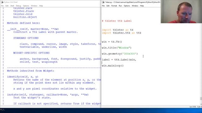The width and height of the screenshot is (202, 113).
Task: Click the line 'import tkinter as tk'
Action: [x=118, y=30]
